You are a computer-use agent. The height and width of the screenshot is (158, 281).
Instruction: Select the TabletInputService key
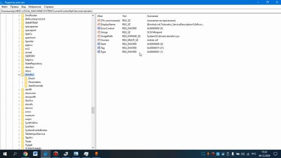click(x=35, y=134)
